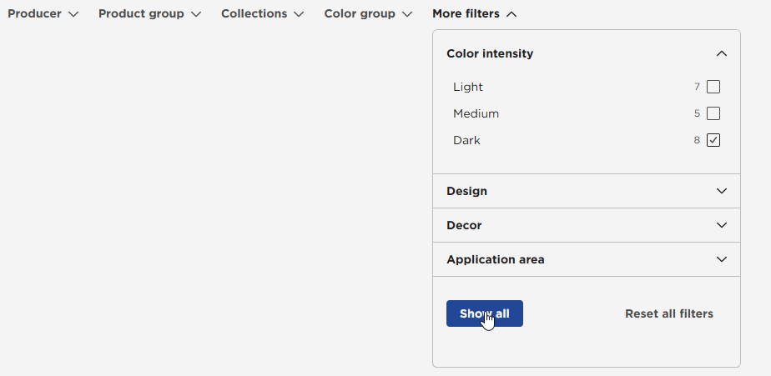Uncheck the Dark color intensity checkbox
771x376 pixels.
pos(713,140)
